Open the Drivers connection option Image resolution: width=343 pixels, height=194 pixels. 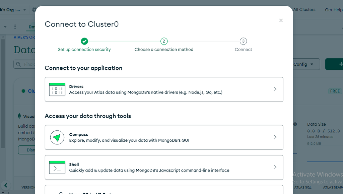pyautogui.click(x=164, y=89)
